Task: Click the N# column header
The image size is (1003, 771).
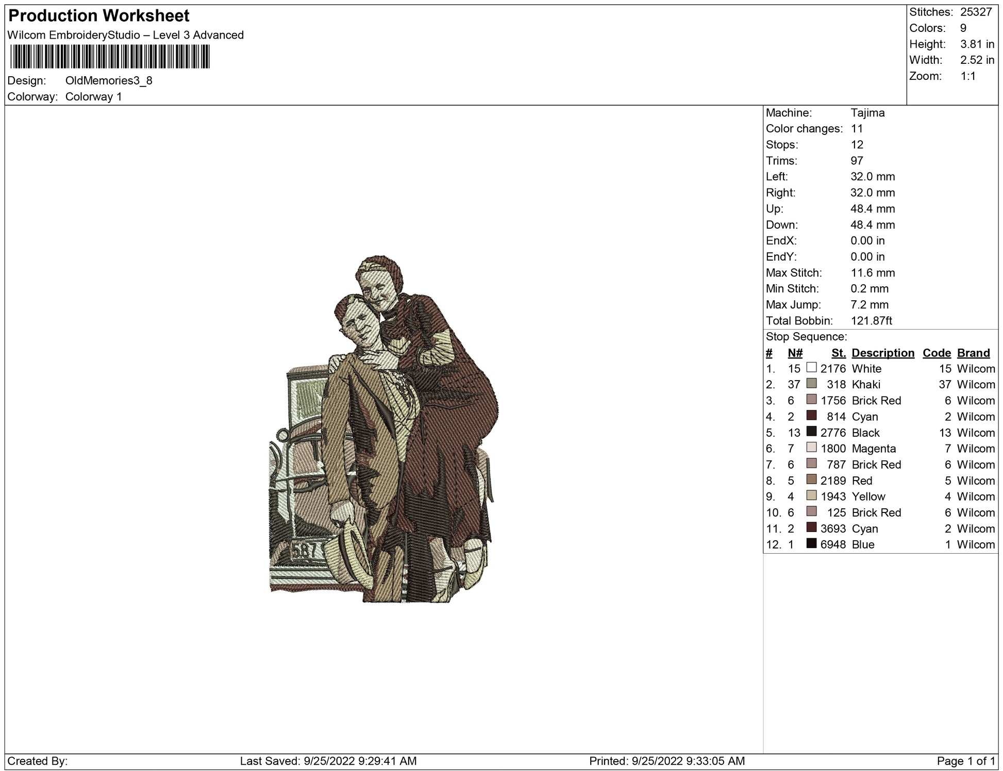Action: pyautogui.click(x=795, y=353)
